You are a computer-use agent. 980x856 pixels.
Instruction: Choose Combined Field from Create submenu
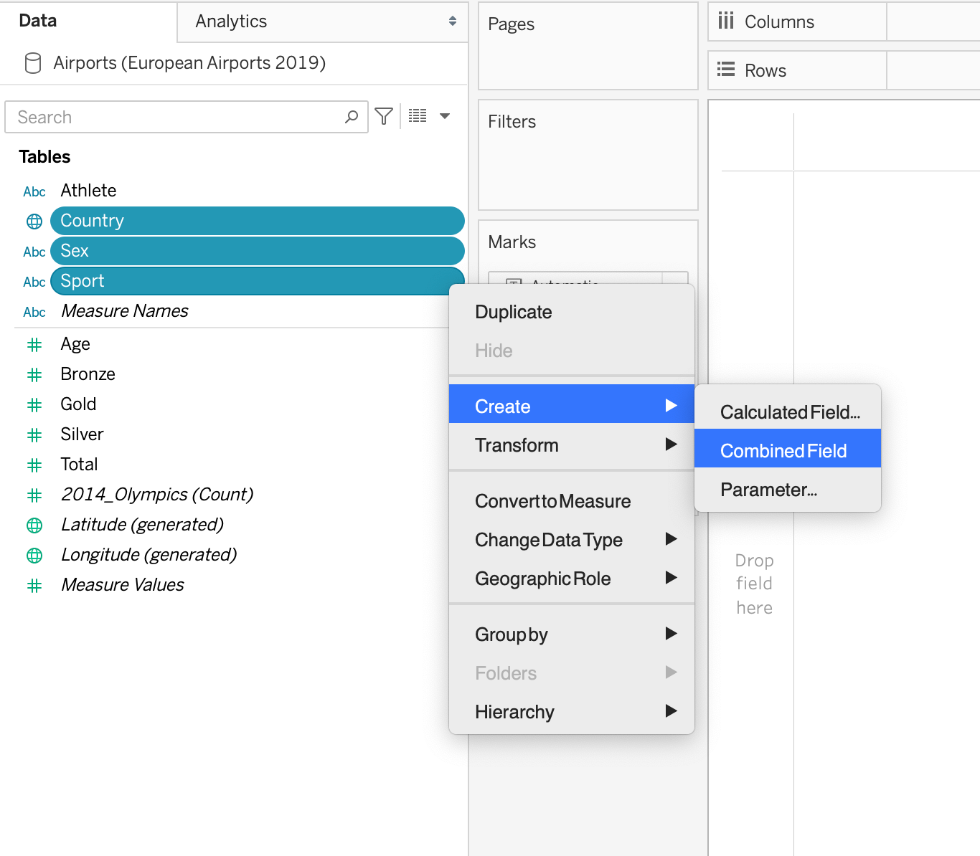(783, 451)
